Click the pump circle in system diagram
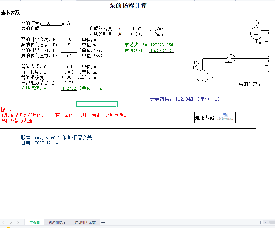This screenshot has height=228, width=275. click(231, 58)
